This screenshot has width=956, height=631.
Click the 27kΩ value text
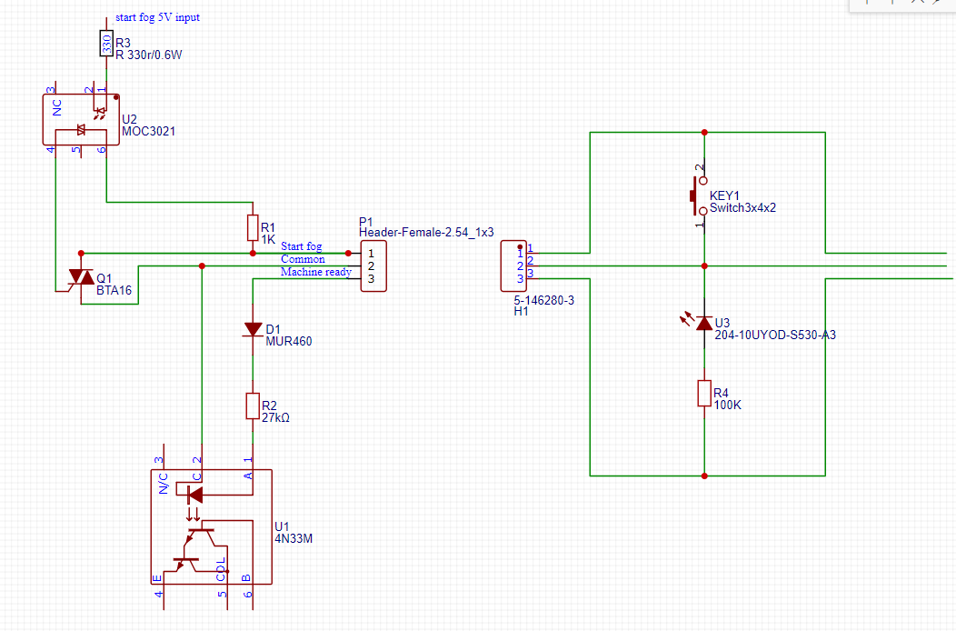coord(275,418)
